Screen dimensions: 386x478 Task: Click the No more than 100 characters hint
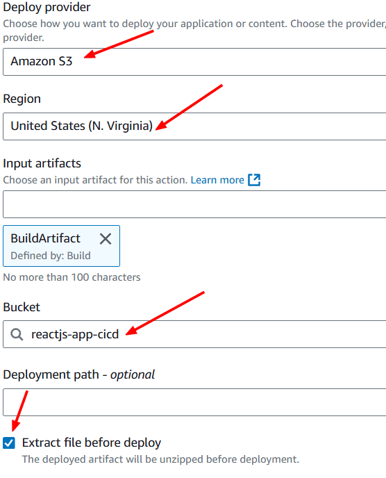(x=72, y=277)
